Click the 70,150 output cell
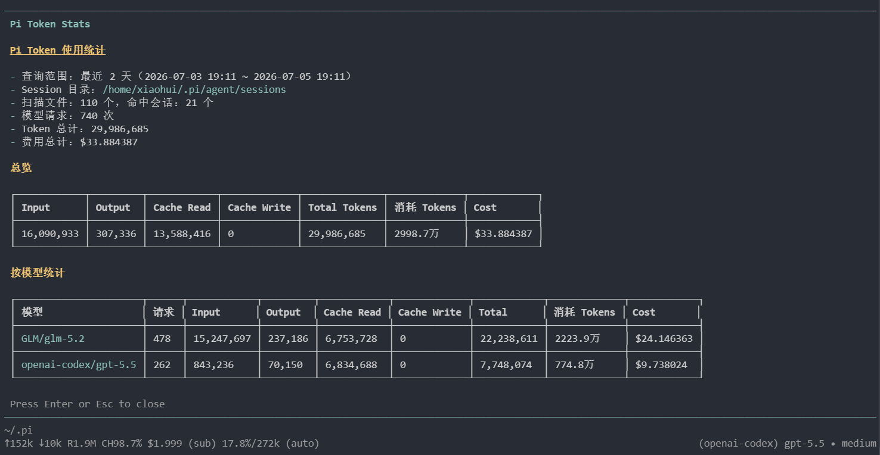The height and width of the screenshot is (455, 880). click(x=285, y=365)
